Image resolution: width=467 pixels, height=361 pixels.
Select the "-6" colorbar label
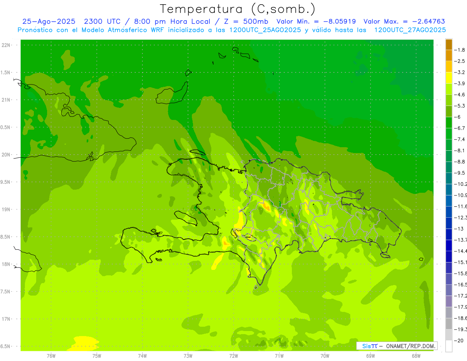[x=458, y=117]
